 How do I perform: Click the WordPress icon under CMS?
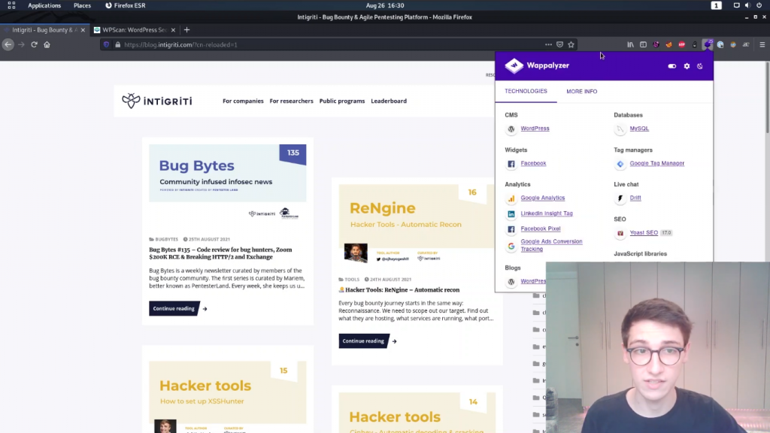click(511, 129)
